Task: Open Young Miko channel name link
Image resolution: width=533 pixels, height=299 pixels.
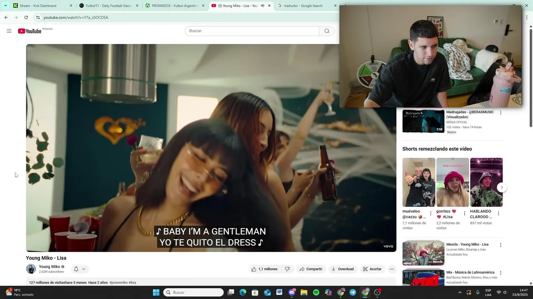Action: tap(50, 267)
